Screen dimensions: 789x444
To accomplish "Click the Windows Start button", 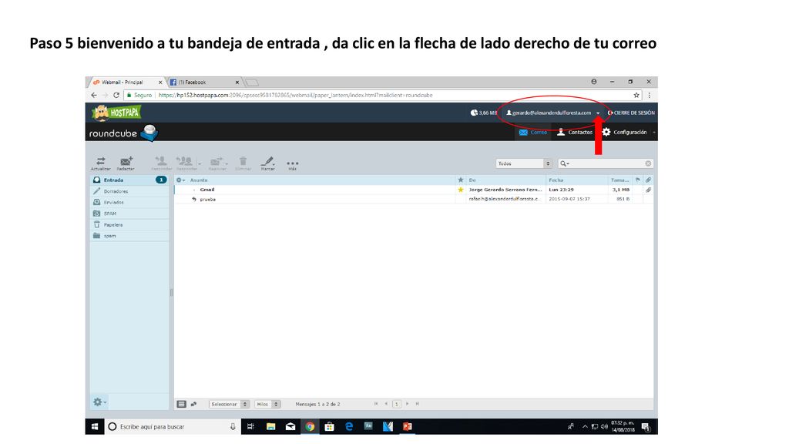I will tap(95, 426).
